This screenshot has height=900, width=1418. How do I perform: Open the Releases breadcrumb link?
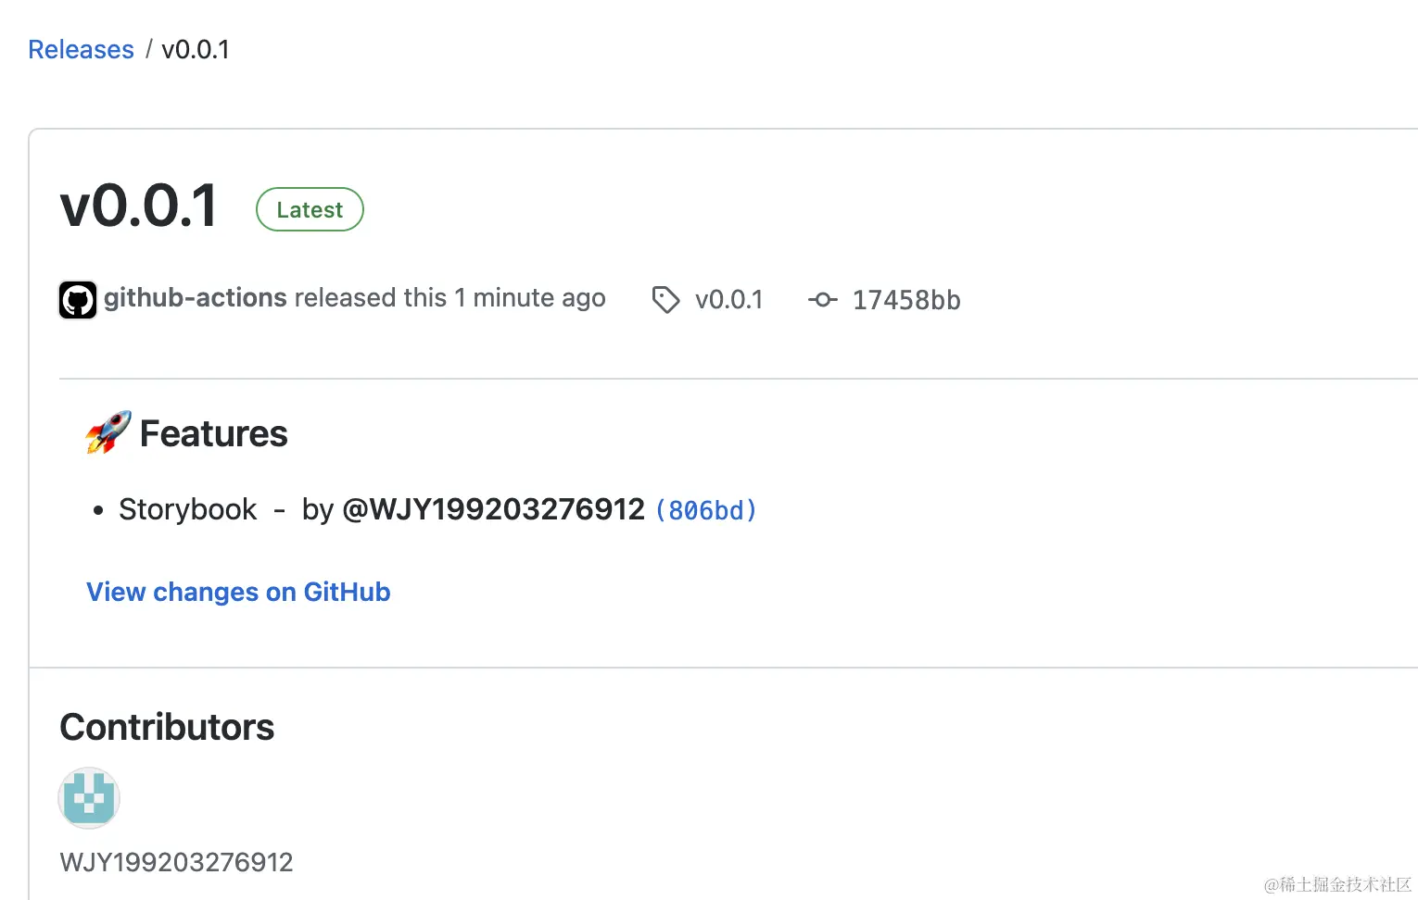81,49
